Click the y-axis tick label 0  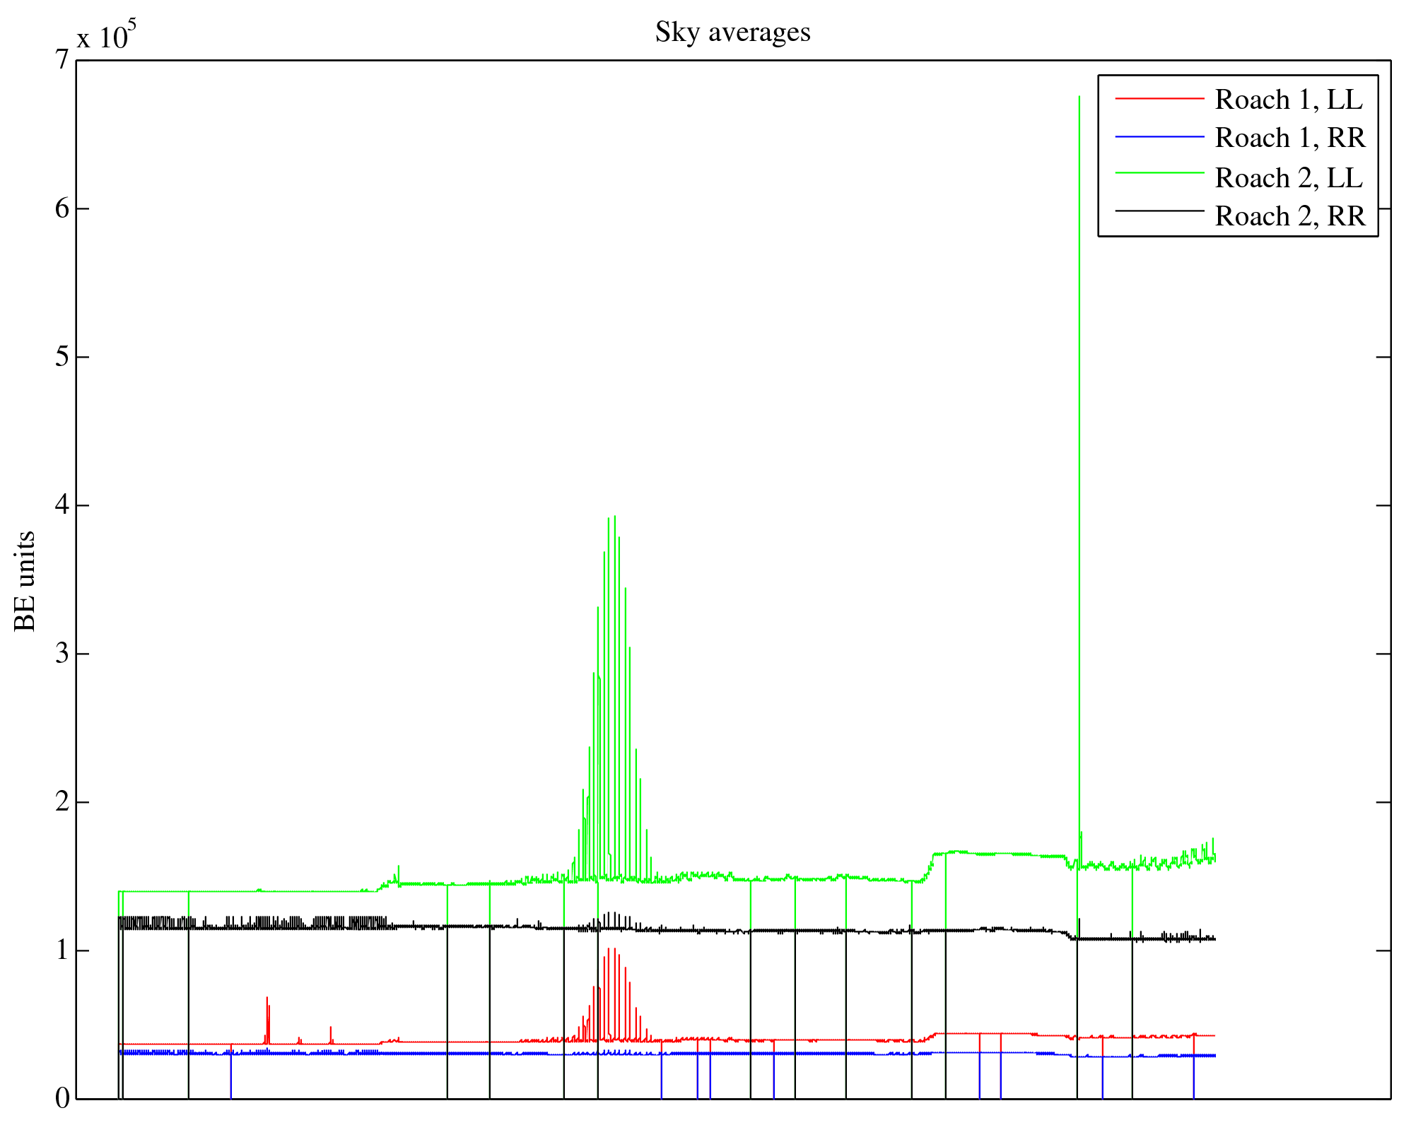62,1099
